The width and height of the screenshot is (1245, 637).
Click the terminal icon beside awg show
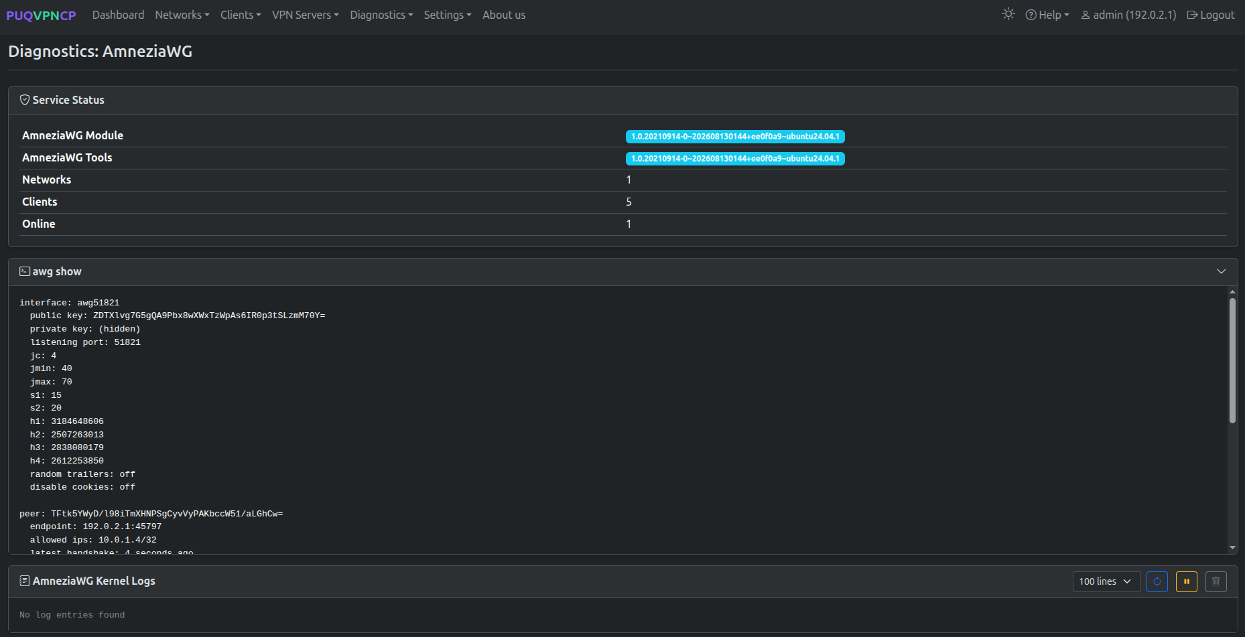25,271
